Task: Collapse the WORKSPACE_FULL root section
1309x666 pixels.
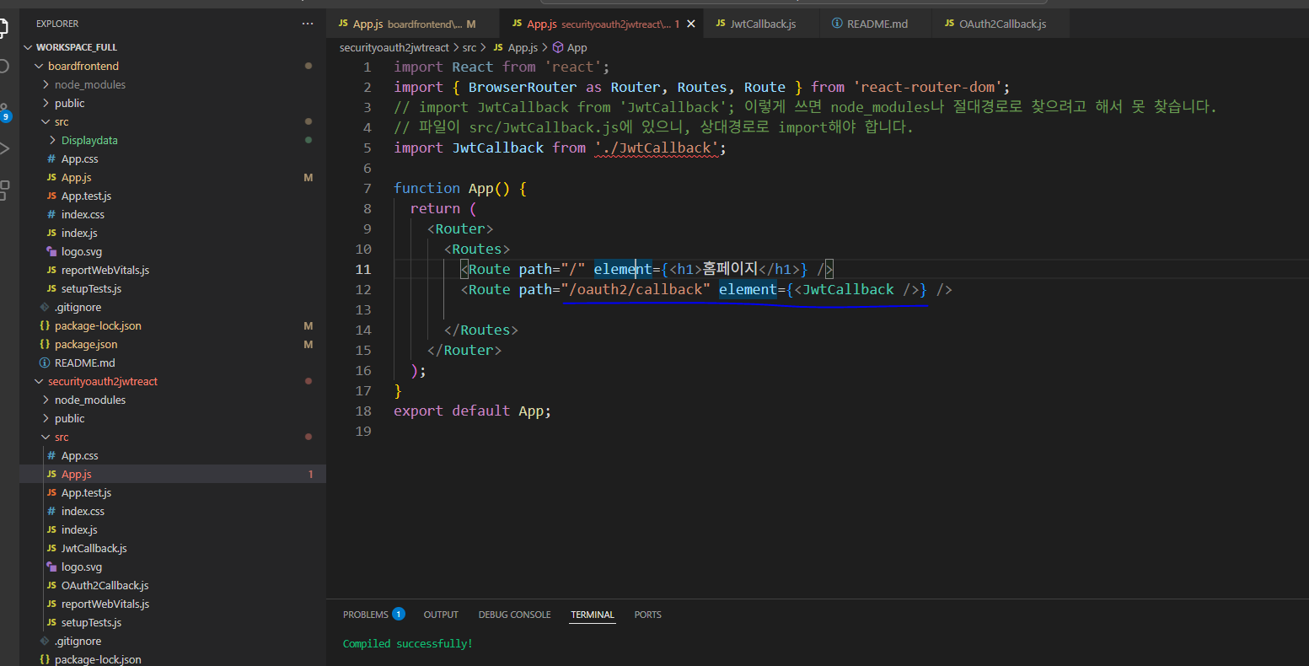Action: (76, 47)
